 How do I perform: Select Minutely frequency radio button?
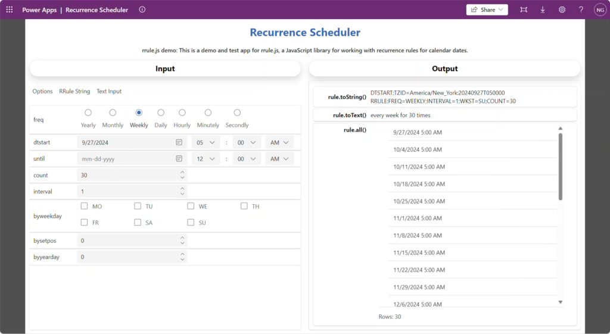coord(208,113)
